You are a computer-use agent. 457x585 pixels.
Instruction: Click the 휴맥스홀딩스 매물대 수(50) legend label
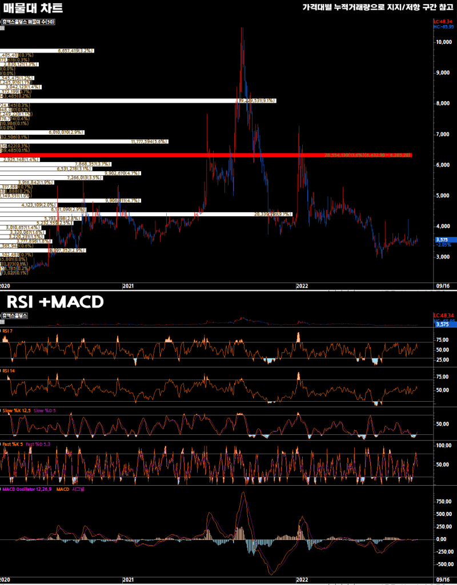(x=29, y=22)
